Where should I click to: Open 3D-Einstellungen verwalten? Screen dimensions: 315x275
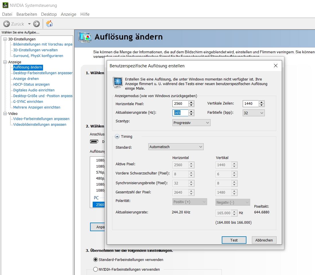pyautogui.click(x=35, y=50)
